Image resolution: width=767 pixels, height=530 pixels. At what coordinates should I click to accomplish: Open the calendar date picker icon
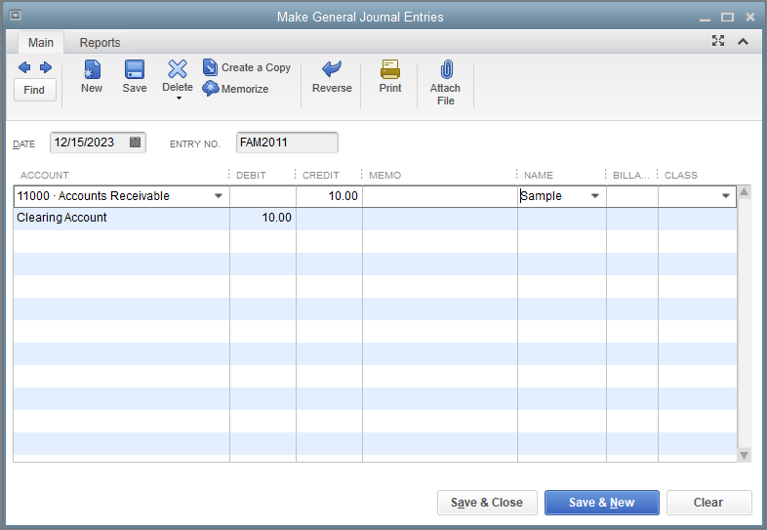click(x=135, y=142)
